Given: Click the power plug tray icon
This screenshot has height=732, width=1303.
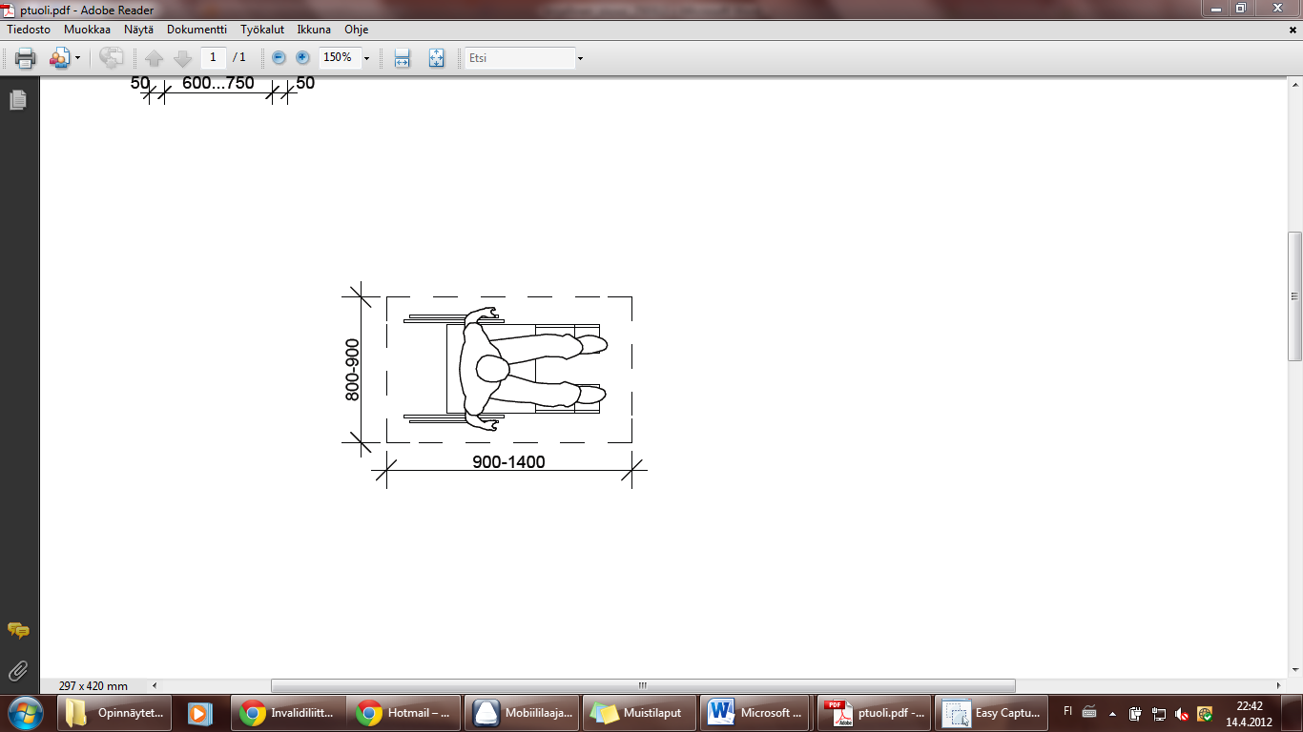Looking at the screenshot, I should click(1135, 713).
